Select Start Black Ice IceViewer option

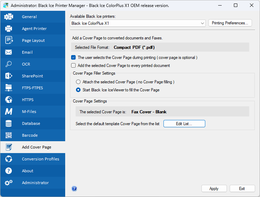click(x=78, y=90)
